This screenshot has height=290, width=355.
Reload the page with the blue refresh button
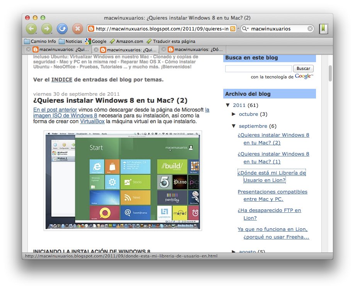62,29
